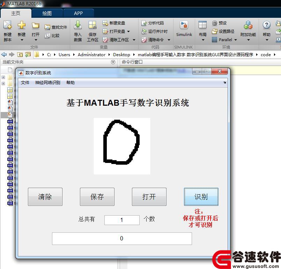Expand the Parallel dropdown arrow
This screenshot has width=281, height=269.
236,40
